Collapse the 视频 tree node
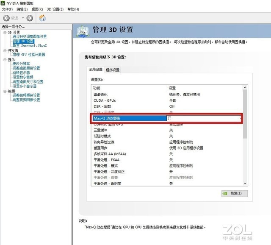271x245 pixels. tap(5, 91)
